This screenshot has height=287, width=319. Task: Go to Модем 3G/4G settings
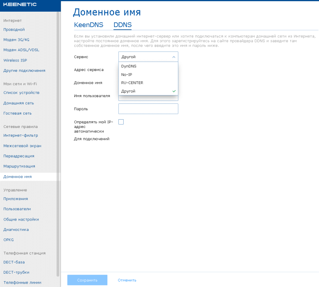(x=16, y=40)
